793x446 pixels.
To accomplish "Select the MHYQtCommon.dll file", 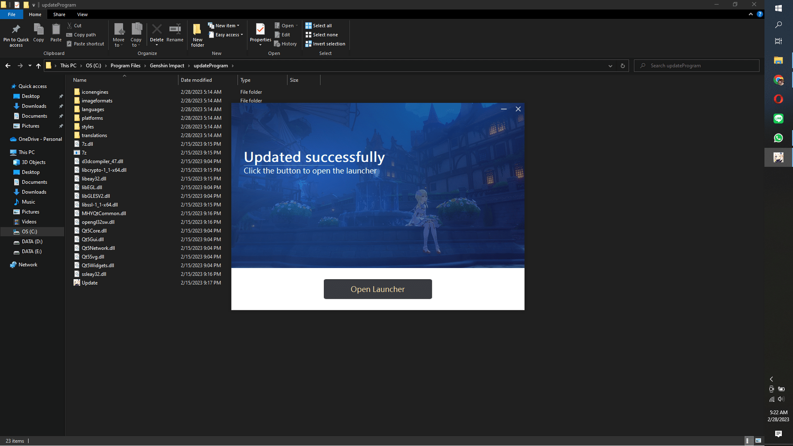I will click(x=103, y=213).
